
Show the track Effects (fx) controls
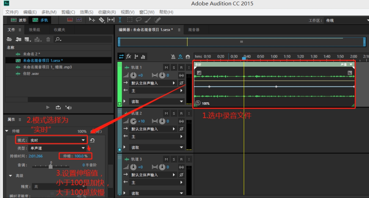129,56
